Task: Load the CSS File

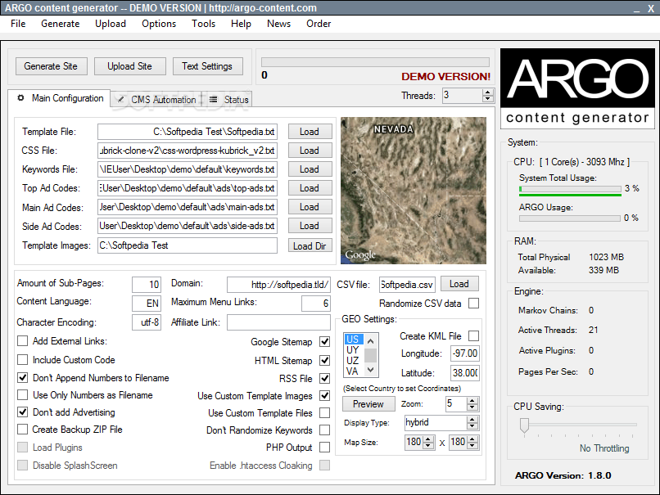Action: point(310,151)
